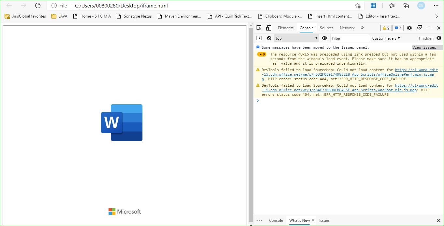Image resolution: width=444 pixels, height=226 pixels.
Task: Open the SN profile avatar
Action: click(x=421, y=6)
